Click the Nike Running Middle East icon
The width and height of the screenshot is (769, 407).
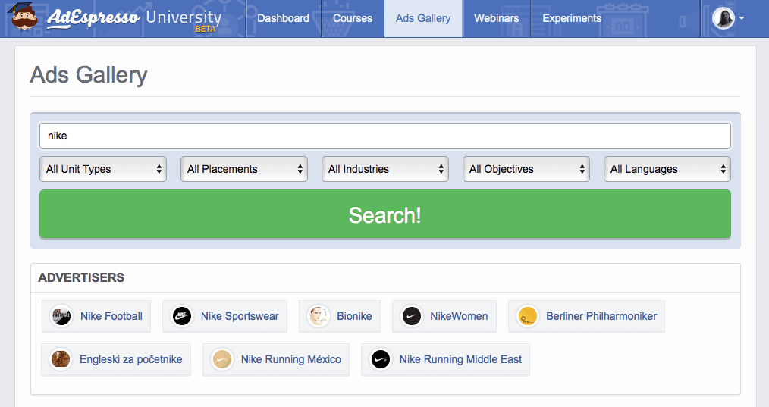[380, 359]
